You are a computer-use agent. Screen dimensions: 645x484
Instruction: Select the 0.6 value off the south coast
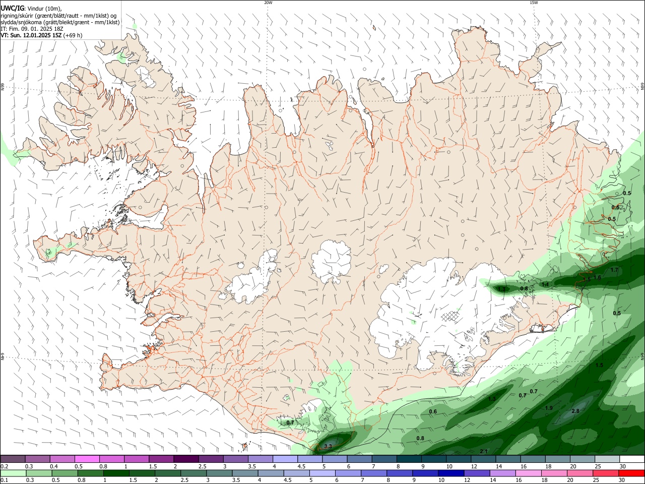pos(433,411)
